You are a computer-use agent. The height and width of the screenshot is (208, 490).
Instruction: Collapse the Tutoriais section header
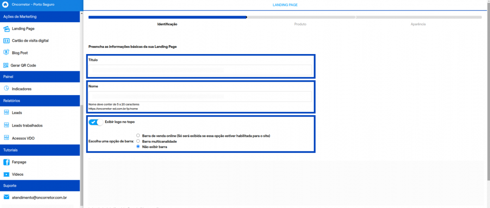tap(40, 150)
